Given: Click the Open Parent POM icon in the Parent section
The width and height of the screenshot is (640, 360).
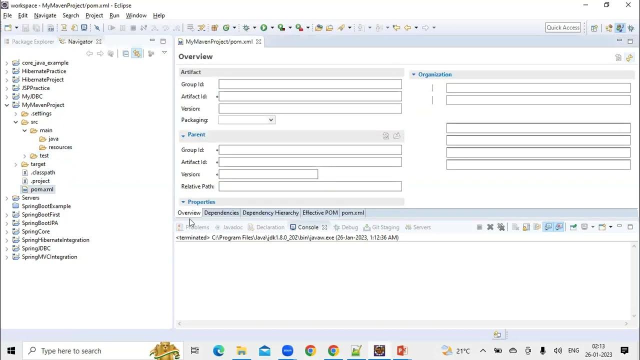Looking at the screenshot, I should pos(397,135).
